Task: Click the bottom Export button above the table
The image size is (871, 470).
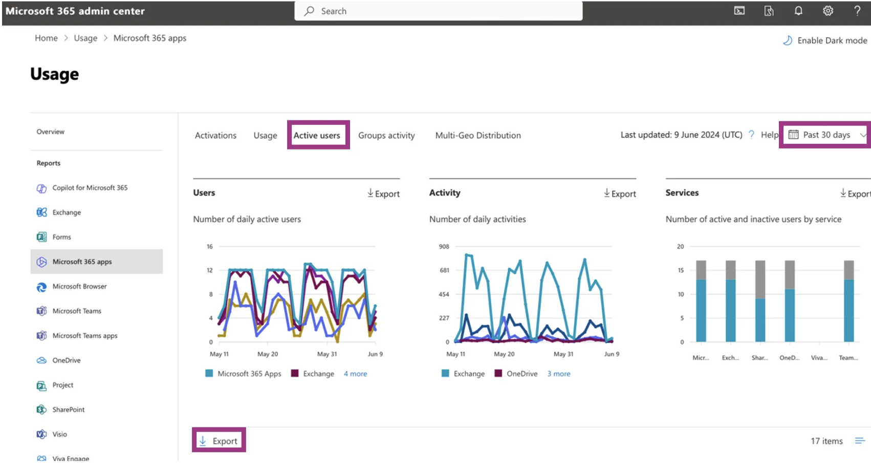Action: coord(219,441)
